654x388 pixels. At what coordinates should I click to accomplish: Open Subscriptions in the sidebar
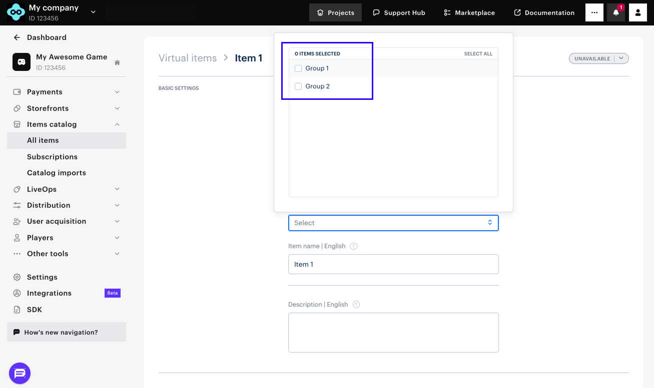point(52,157)
